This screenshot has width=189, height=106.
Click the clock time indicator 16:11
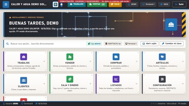[164, 4]
